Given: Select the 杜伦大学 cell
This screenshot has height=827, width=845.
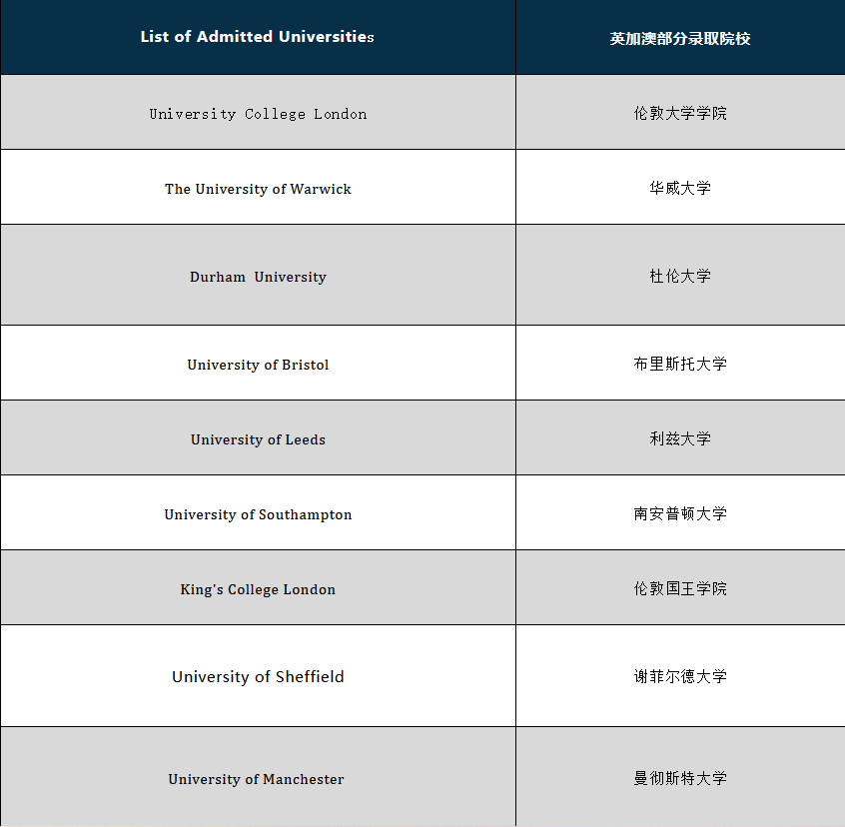Looking at the screenshot, I should 680,276.
